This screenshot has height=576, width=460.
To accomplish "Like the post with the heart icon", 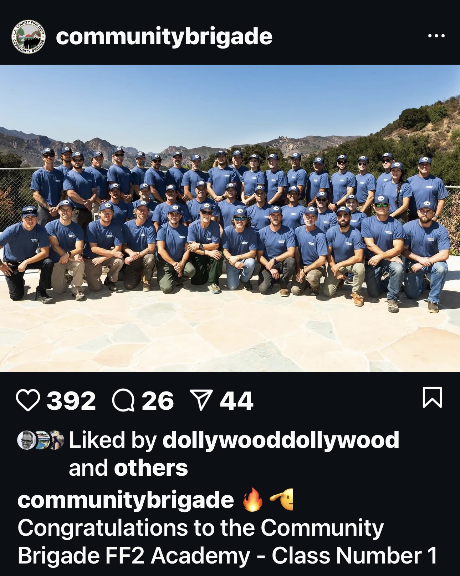I will [x=28, y=400].
